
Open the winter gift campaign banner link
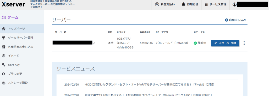53,4
